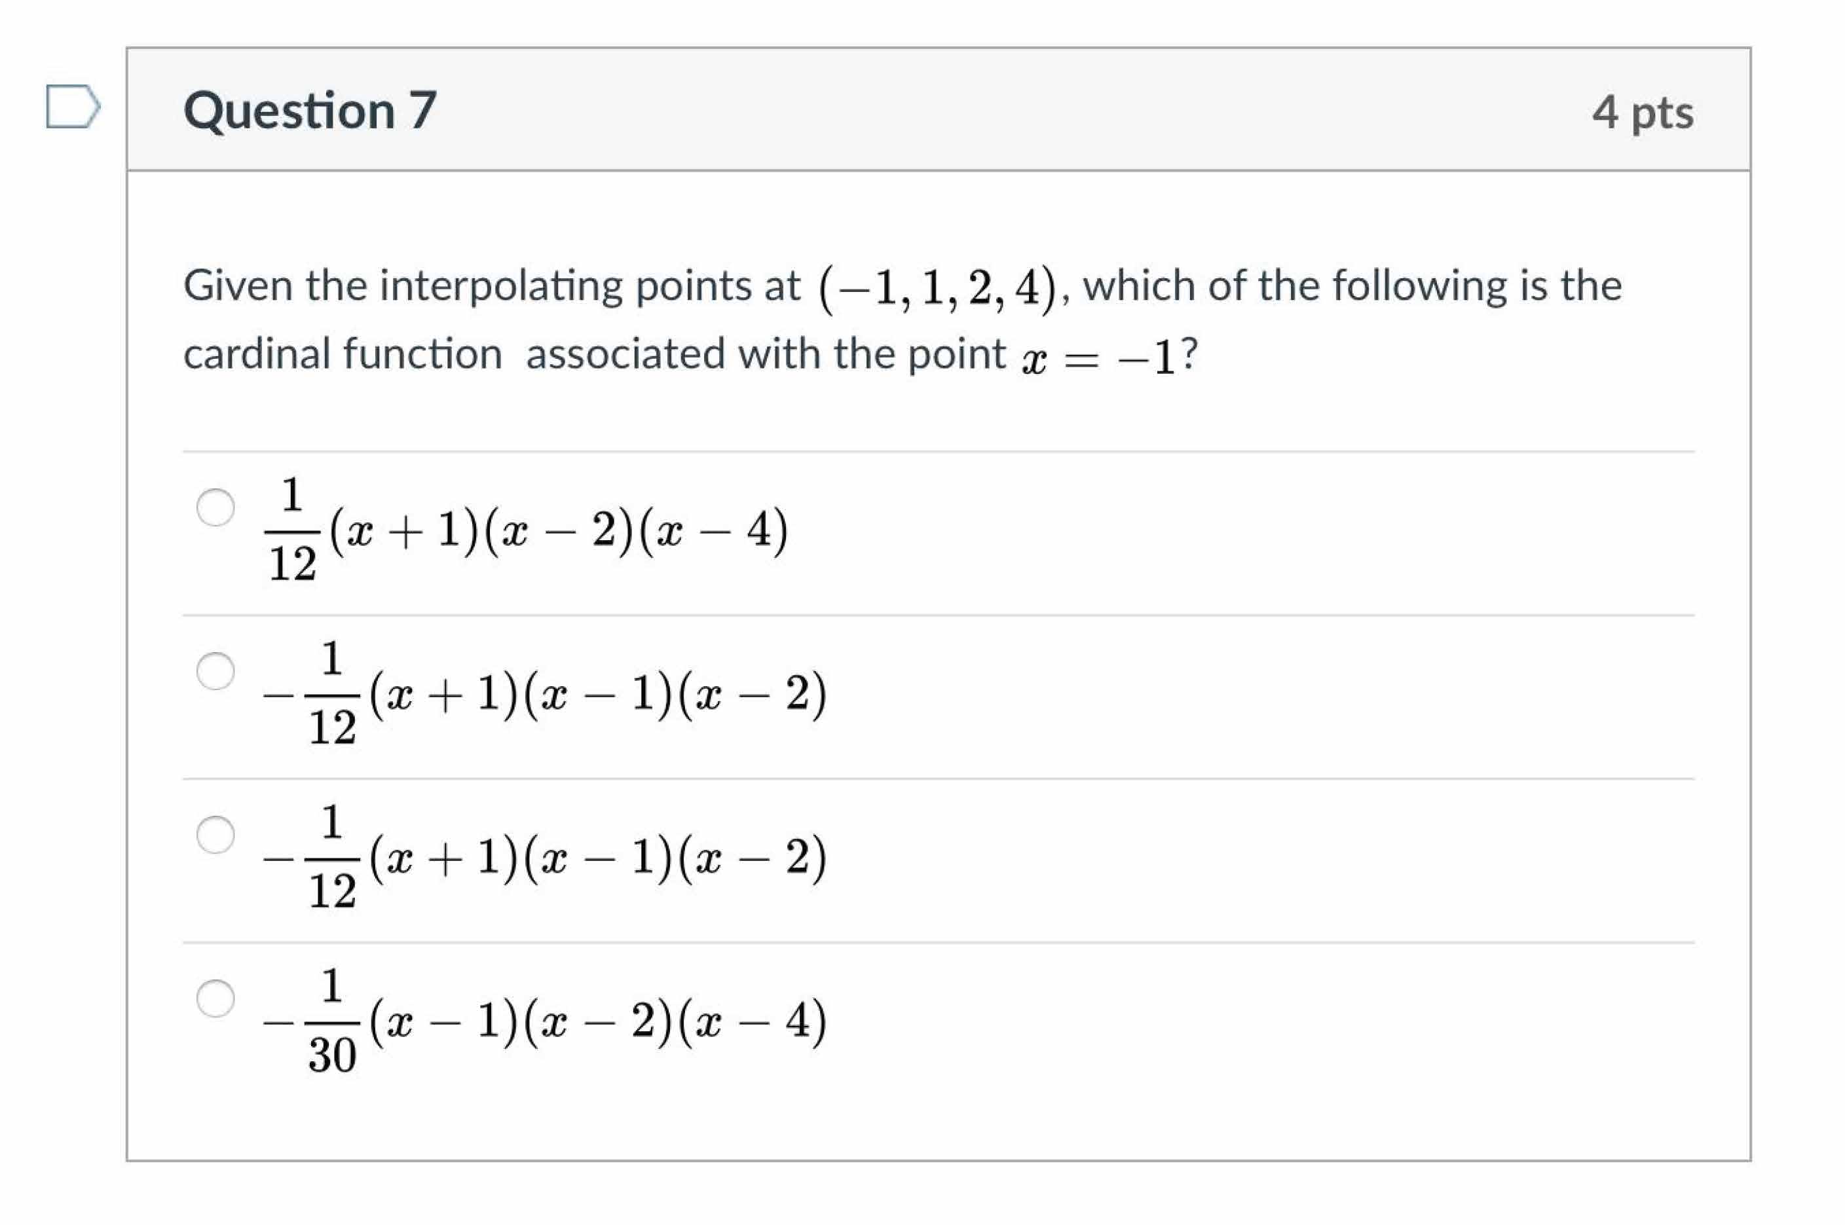Click the words "cardinal function"
The width and height of the screenshot is (1845, 1225).
click(x=343, y=355)
